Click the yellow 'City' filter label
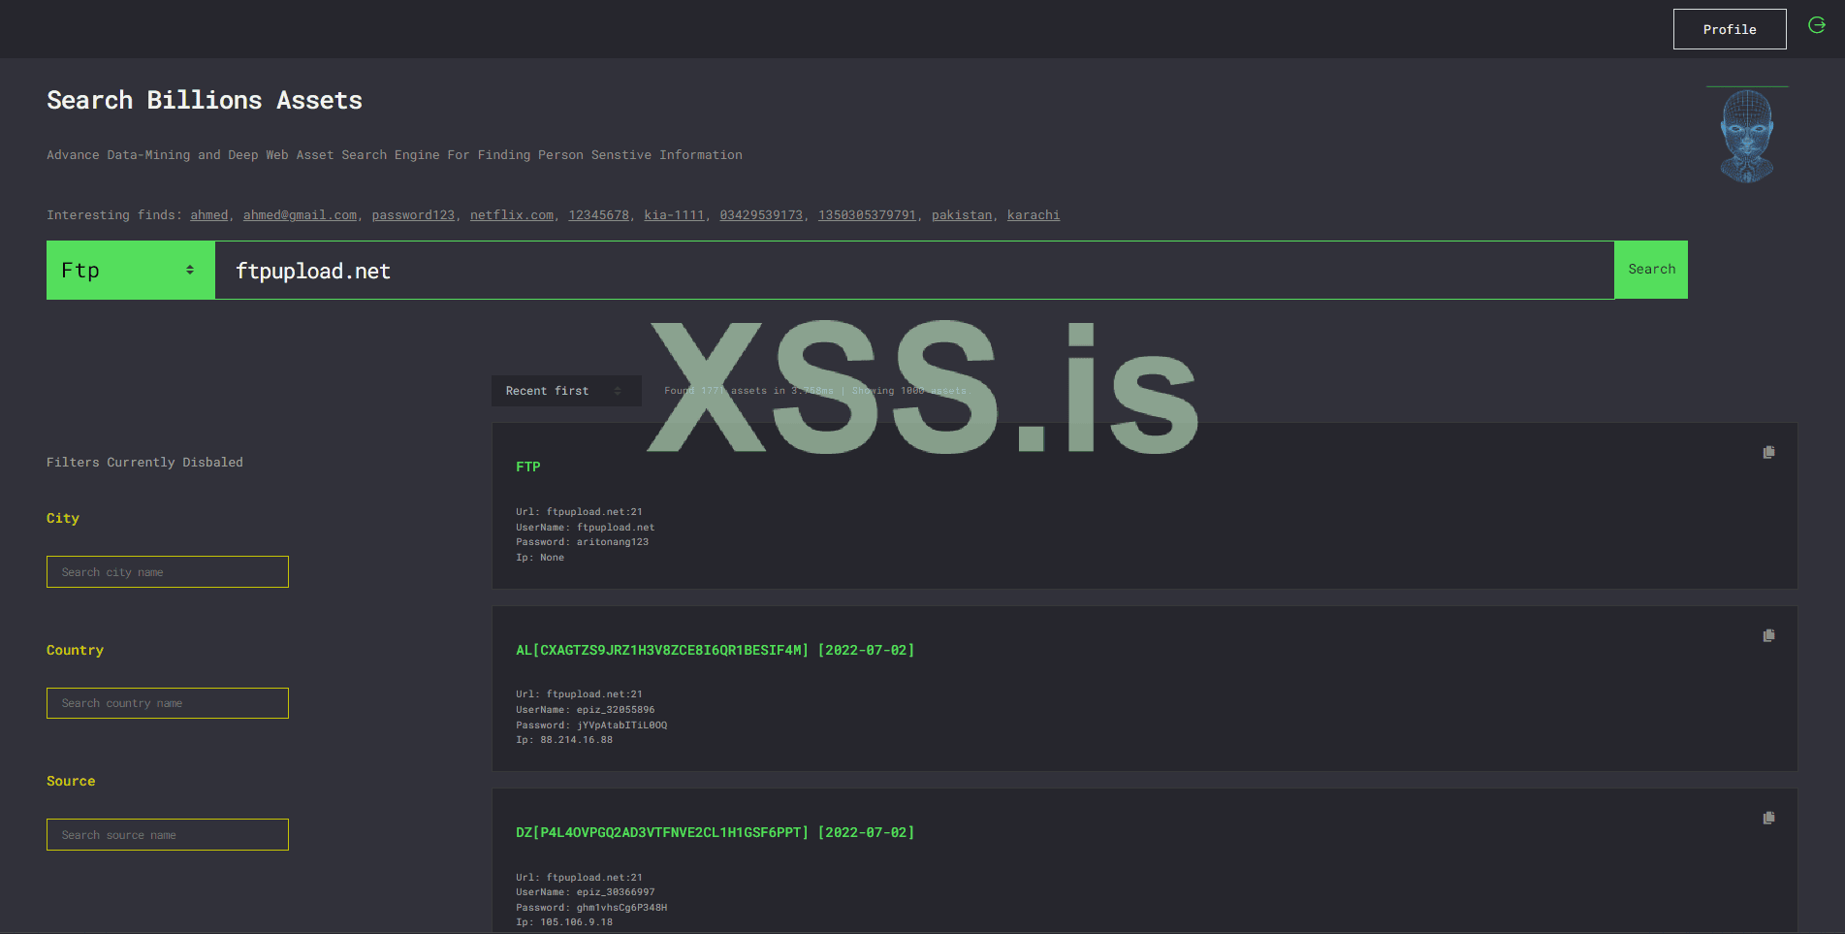 [63, 518]
